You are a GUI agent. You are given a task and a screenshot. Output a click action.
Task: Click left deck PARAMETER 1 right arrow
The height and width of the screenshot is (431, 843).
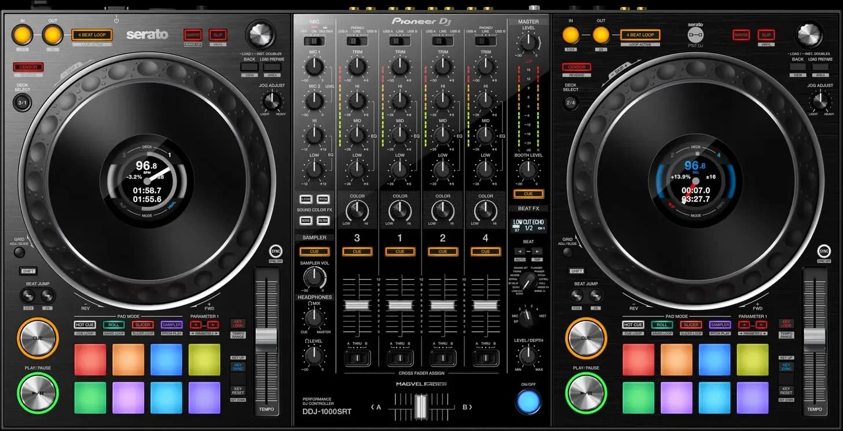[x=213, y=325]
